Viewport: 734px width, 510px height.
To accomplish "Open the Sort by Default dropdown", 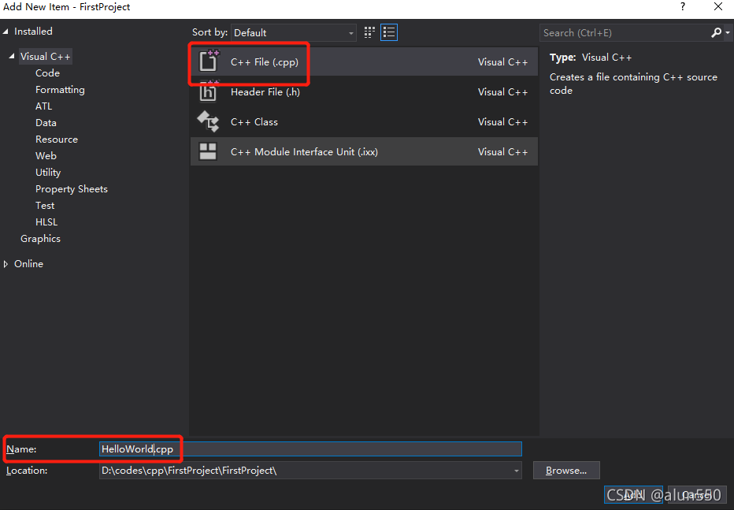I will click(294, 33).
